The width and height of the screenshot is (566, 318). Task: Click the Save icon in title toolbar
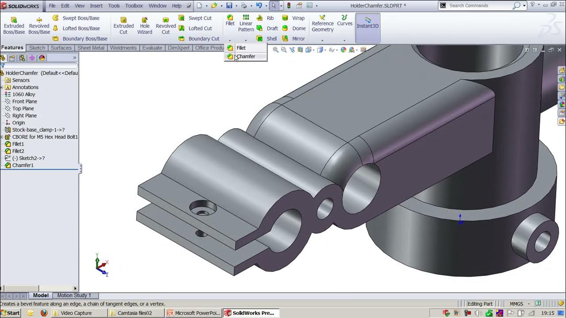229,6
